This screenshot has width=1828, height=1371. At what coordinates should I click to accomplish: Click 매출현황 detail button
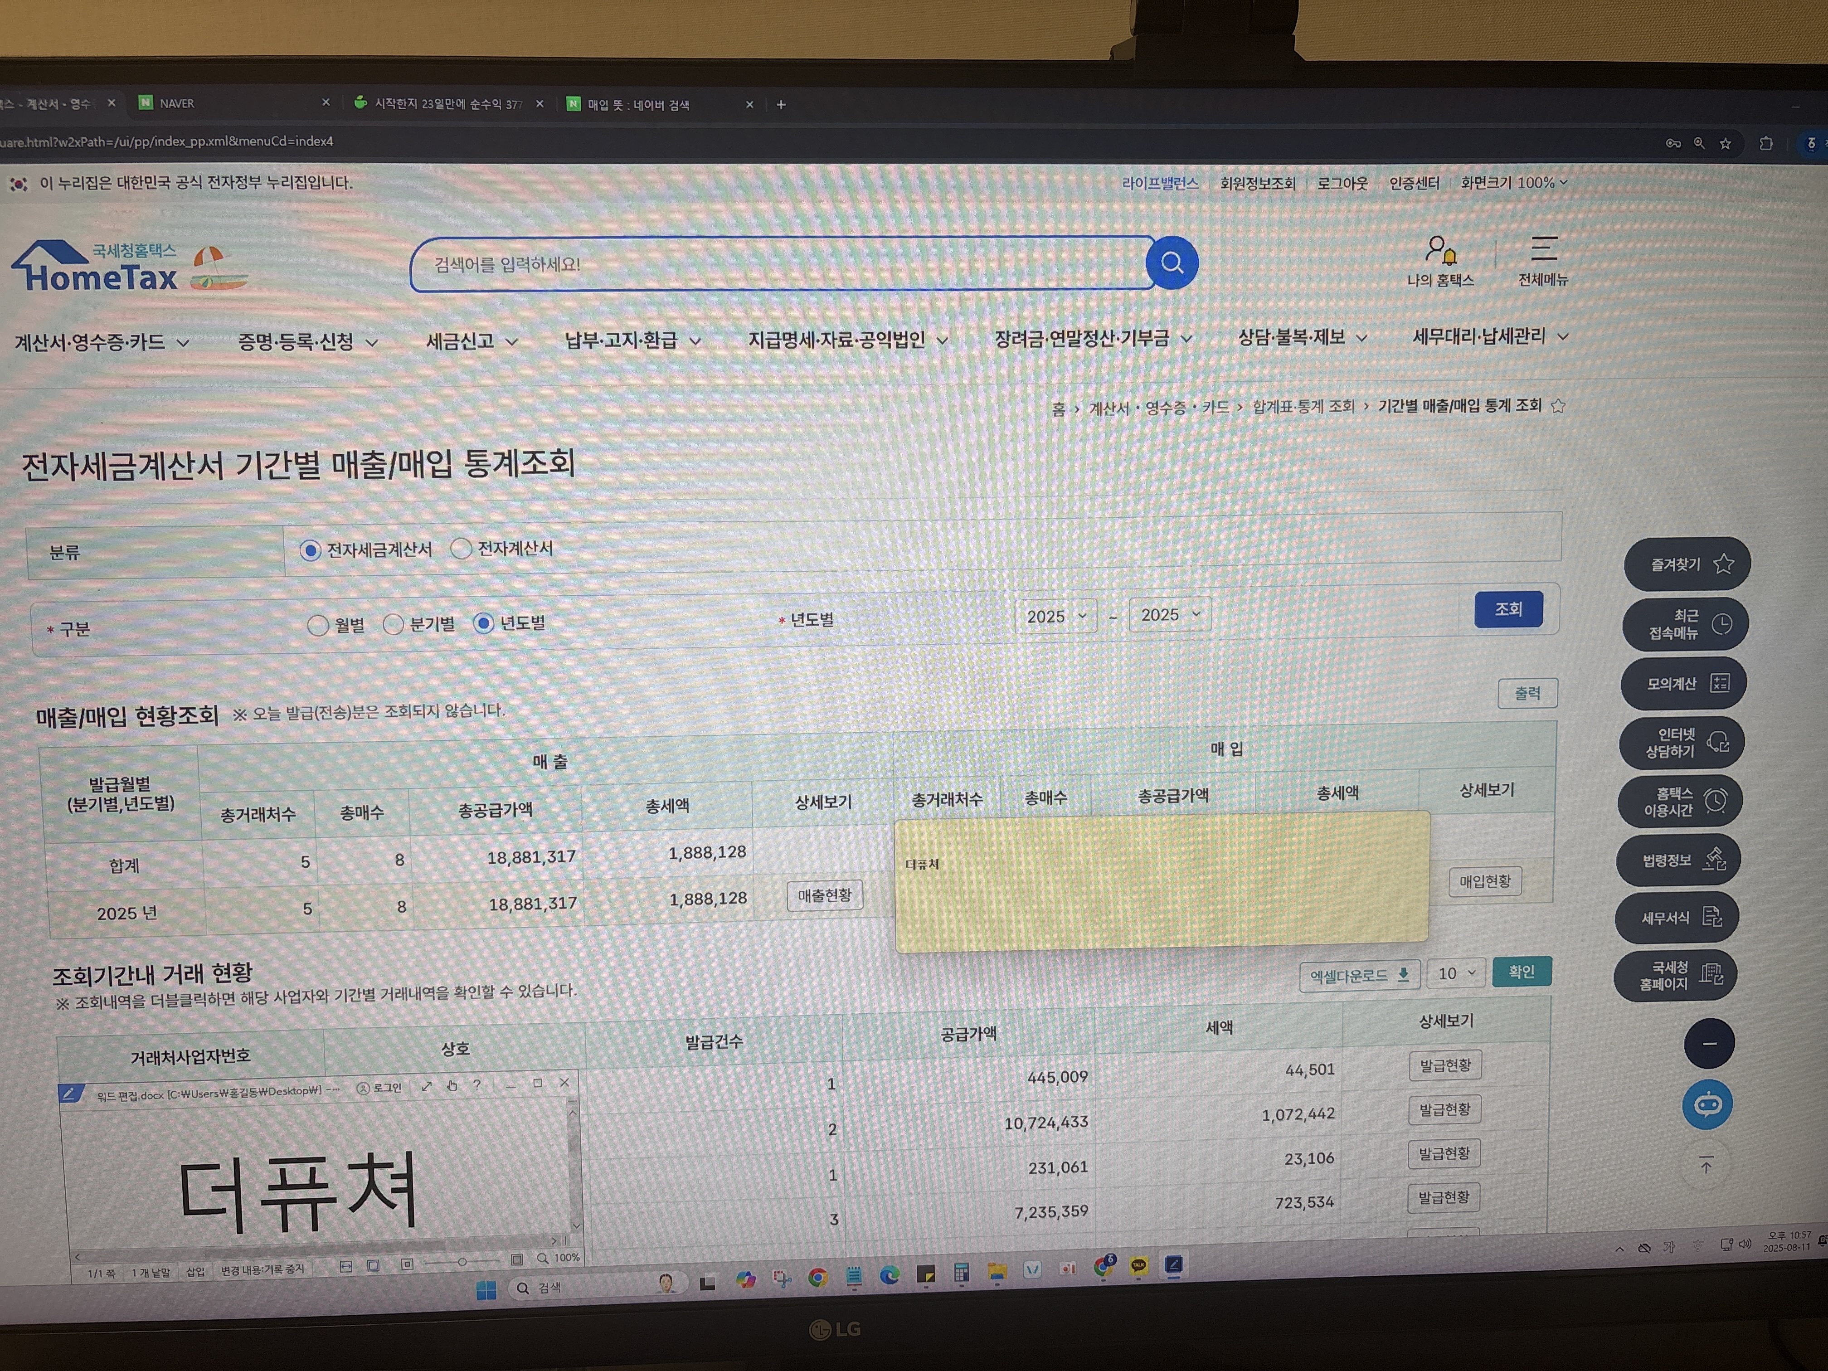[825, 895]
